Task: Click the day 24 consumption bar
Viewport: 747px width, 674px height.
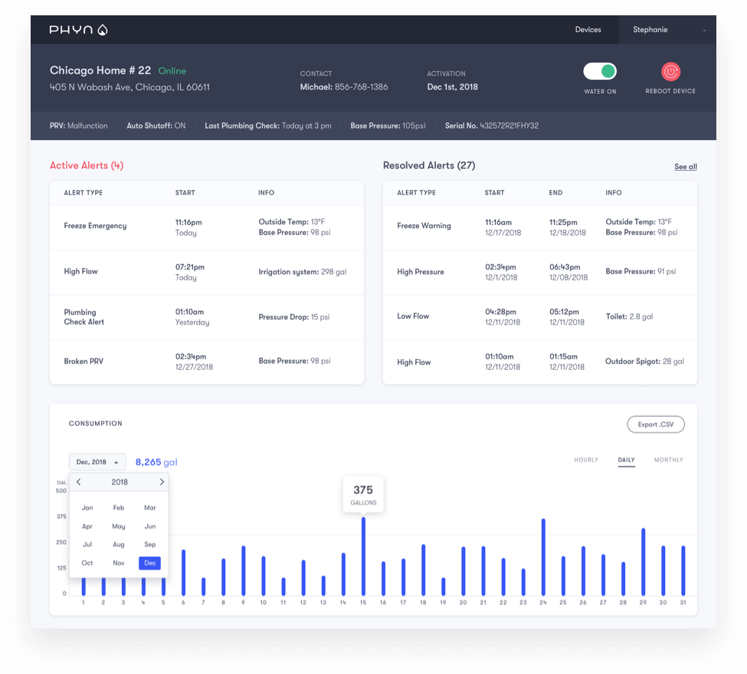Action: tap(543, 557)
